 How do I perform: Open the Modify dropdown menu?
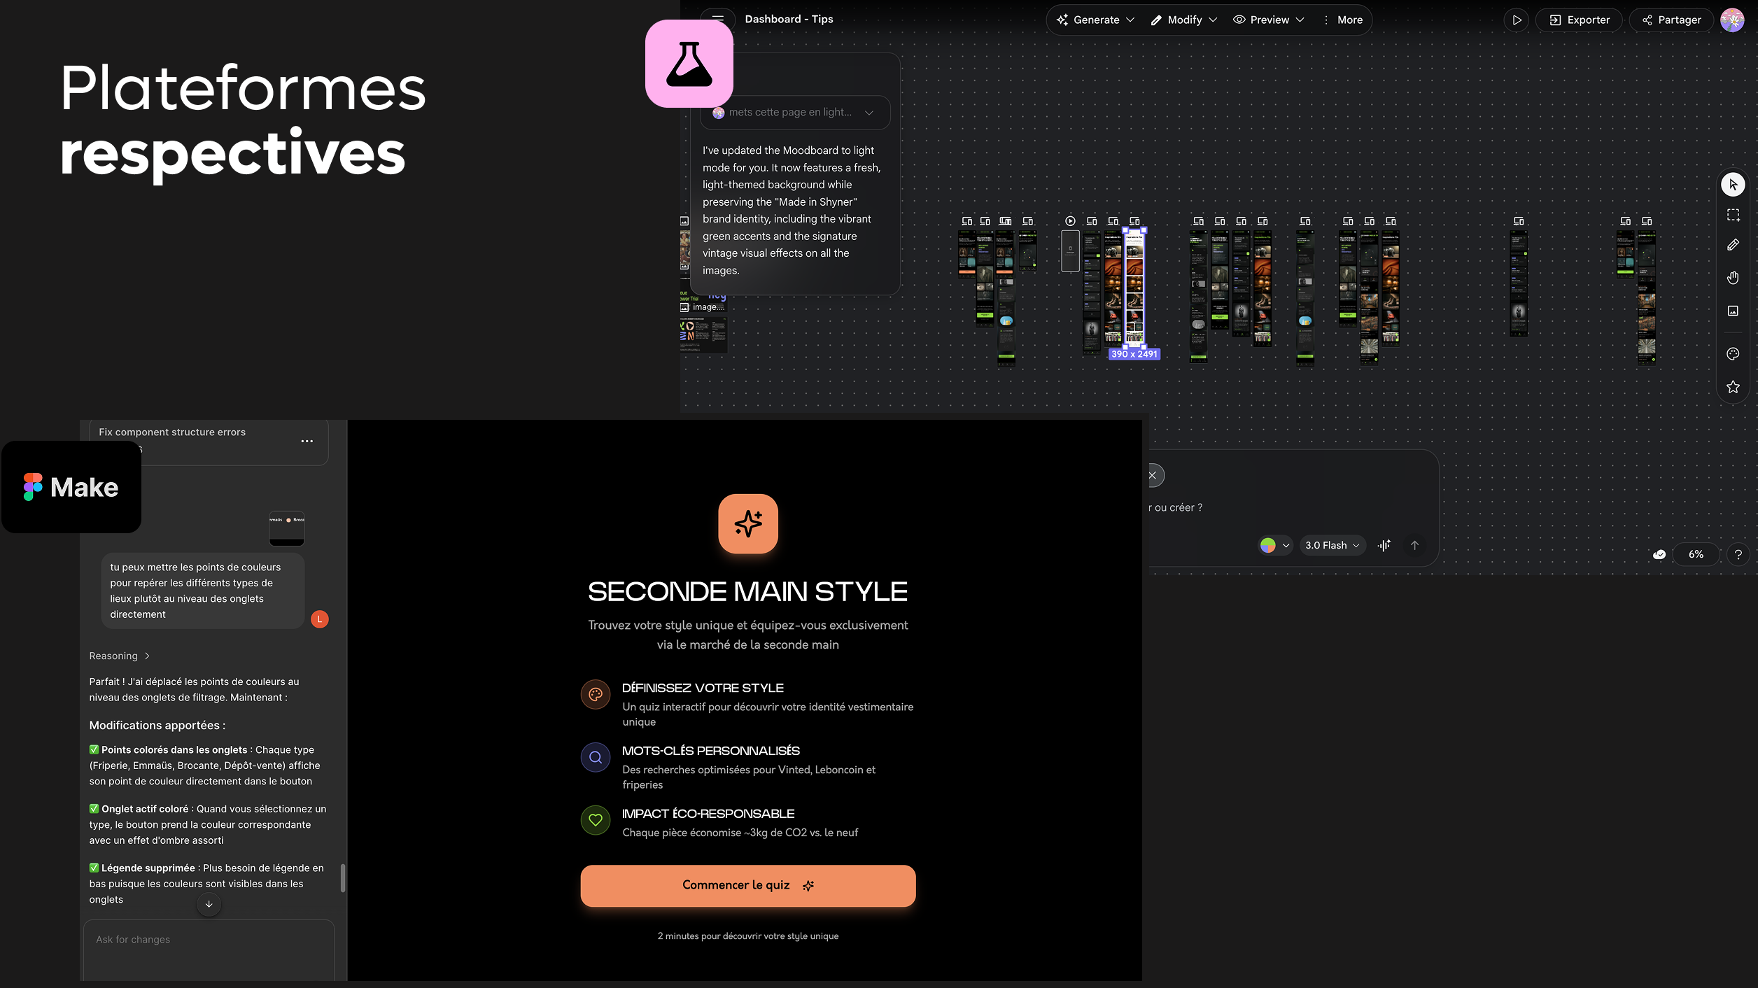[x=1184, y=20]
